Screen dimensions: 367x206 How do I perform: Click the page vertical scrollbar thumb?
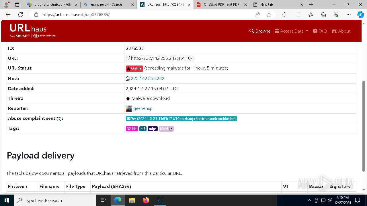(364, 126)
